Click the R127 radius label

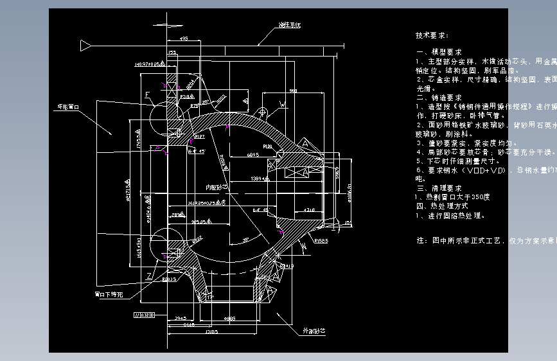(200, 136)
